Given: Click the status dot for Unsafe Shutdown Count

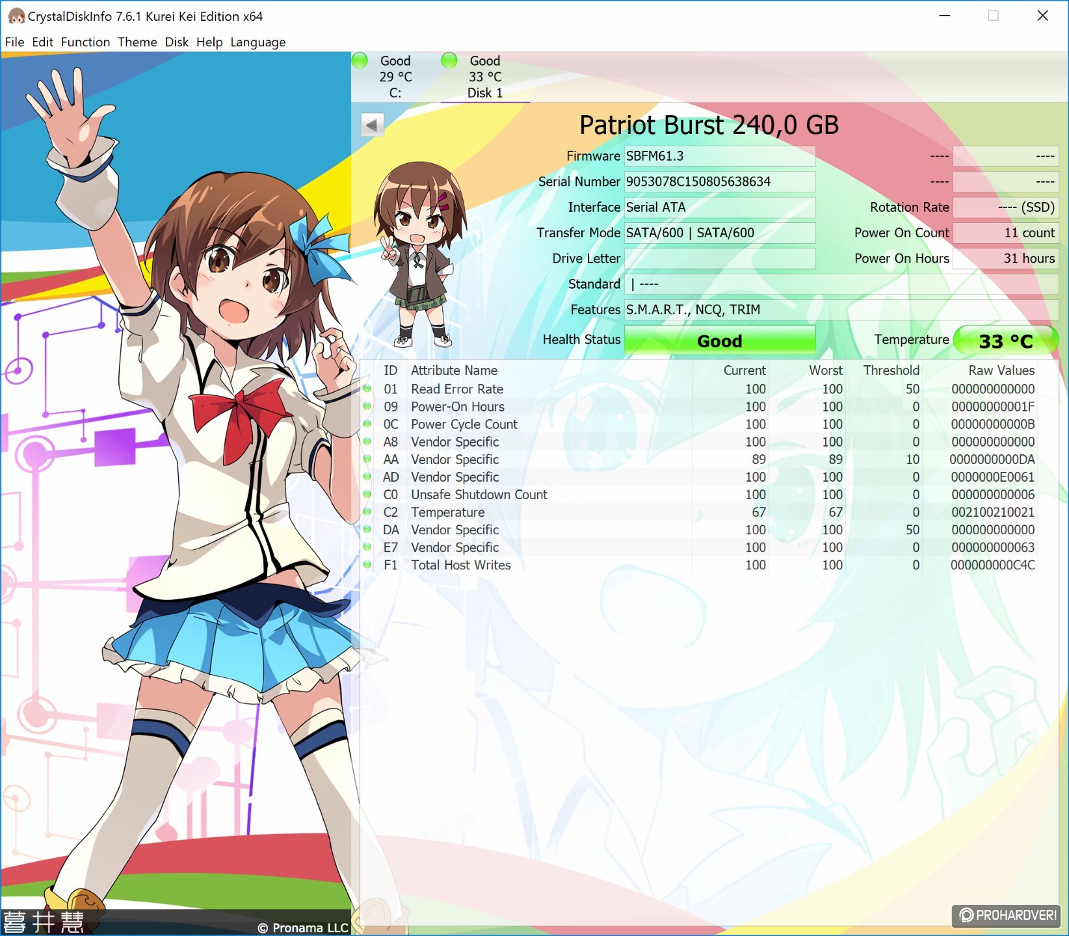Looking at the screenshot, I should pos(367,494).
